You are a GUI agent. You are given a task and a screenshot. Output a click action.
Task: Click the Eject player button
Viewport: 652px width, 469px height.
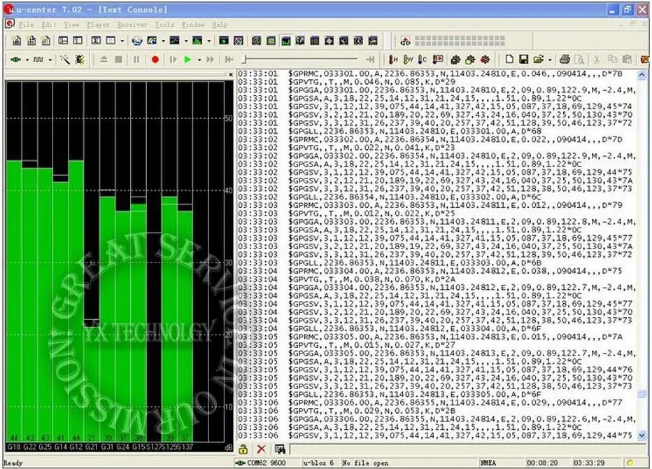104,59
